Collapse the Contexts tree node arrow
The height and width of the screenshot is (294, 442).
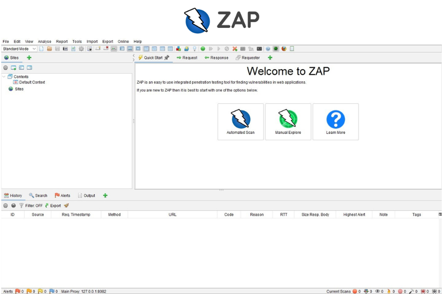point(4,76)
